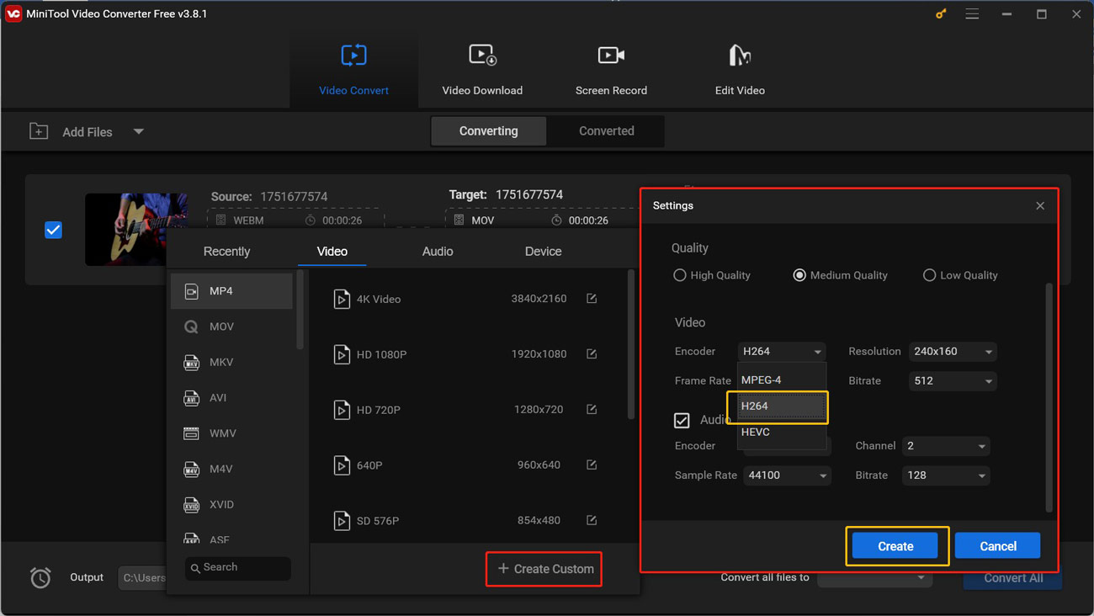Click the Settings dialog scrollbar
Viewport: 1094px width, 616px height.
click(x=1049, y=397)
